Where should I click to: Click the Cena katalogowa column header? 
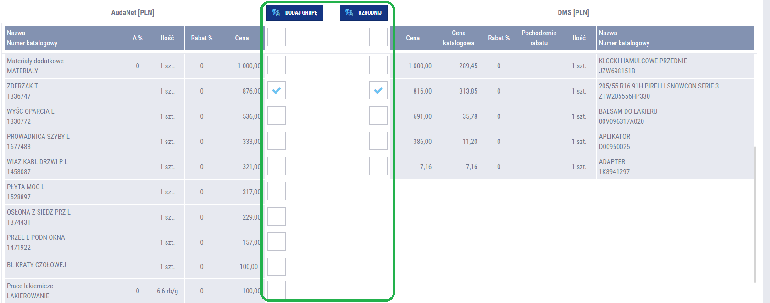coord(459,38)
